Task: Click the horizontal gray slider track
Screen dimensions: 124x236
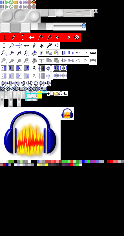Action: (x=67, y=26)
